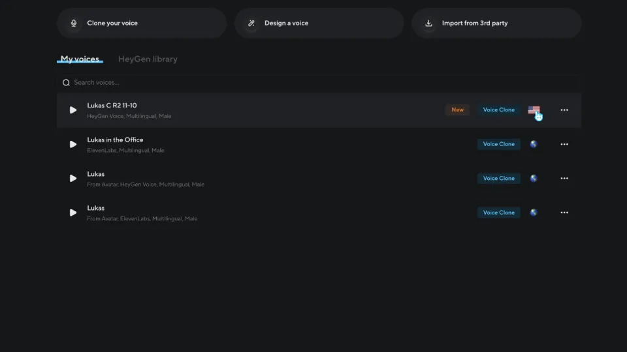Screen dimensions: 627x352
Task: Switch to the HeyGen library tab
Action: 148,59
